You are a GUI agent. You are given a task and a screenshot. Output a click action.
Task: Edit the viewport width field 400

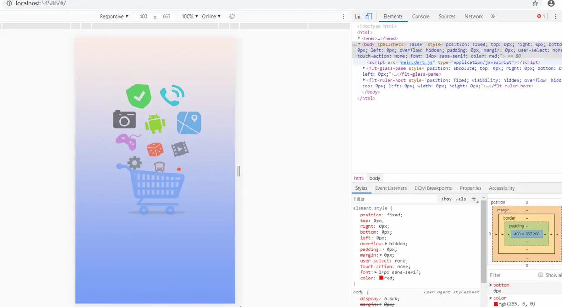tap(143, 16)
